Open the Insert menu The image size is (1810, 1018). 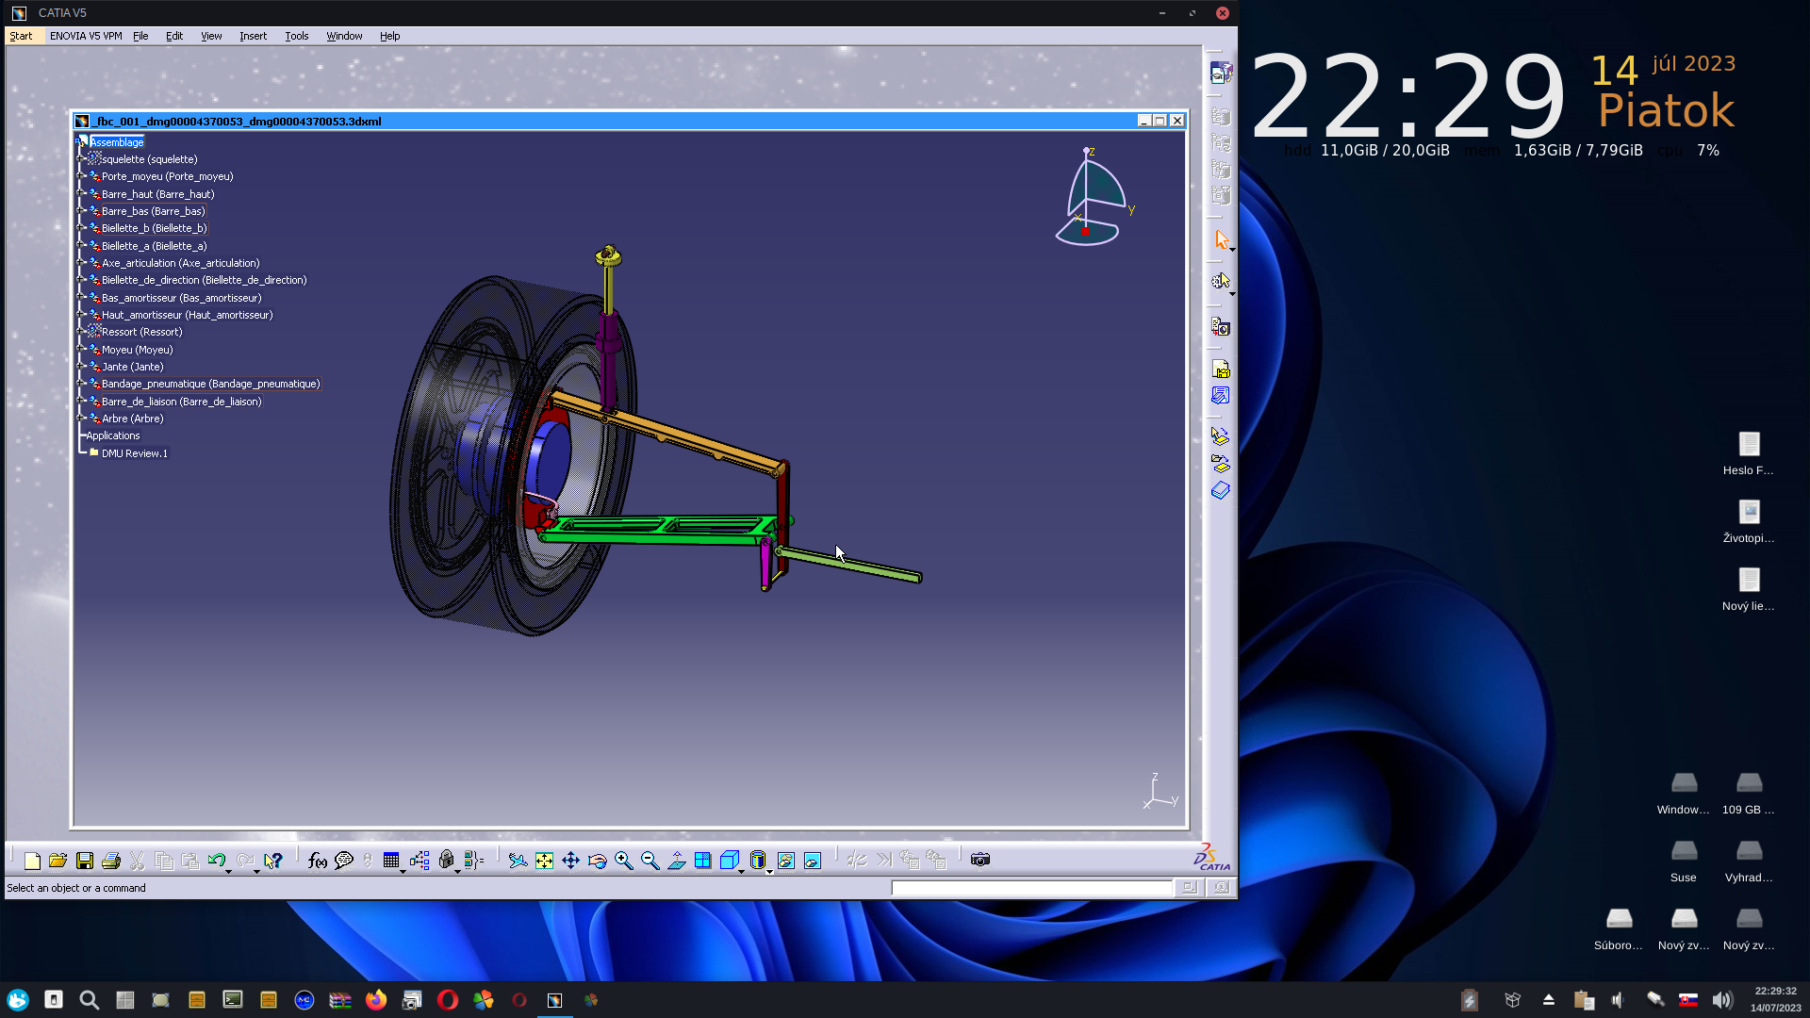(253, 36)
